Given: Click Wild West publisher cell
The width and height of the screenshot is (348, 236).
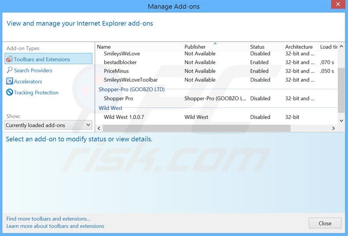Looking at the screenshot, I should (196, 117).
